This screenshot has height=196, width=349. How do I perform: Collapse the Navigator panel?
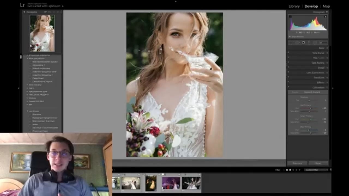(24, 12)
